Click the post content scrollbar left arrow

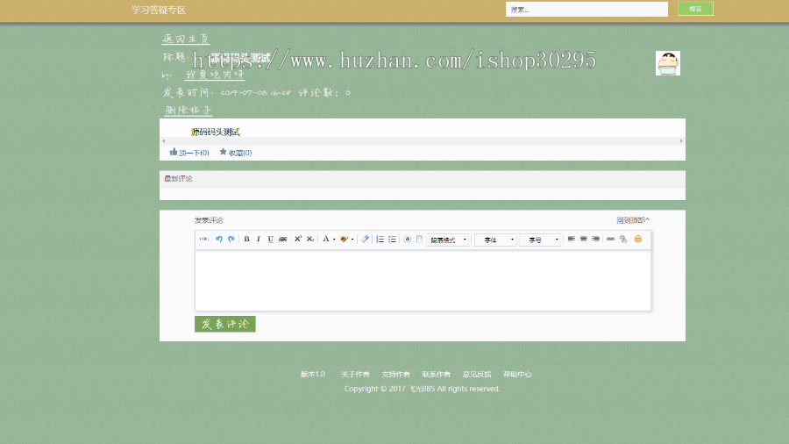coord(164,141)
